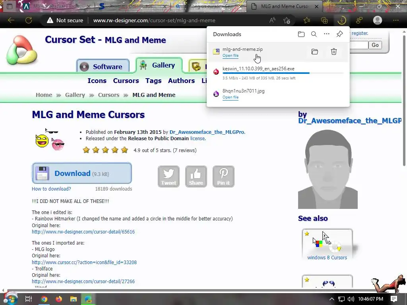Click the Download (9.3 kB) button
Viewport: 407px width, 305px height.
point(82,173)
